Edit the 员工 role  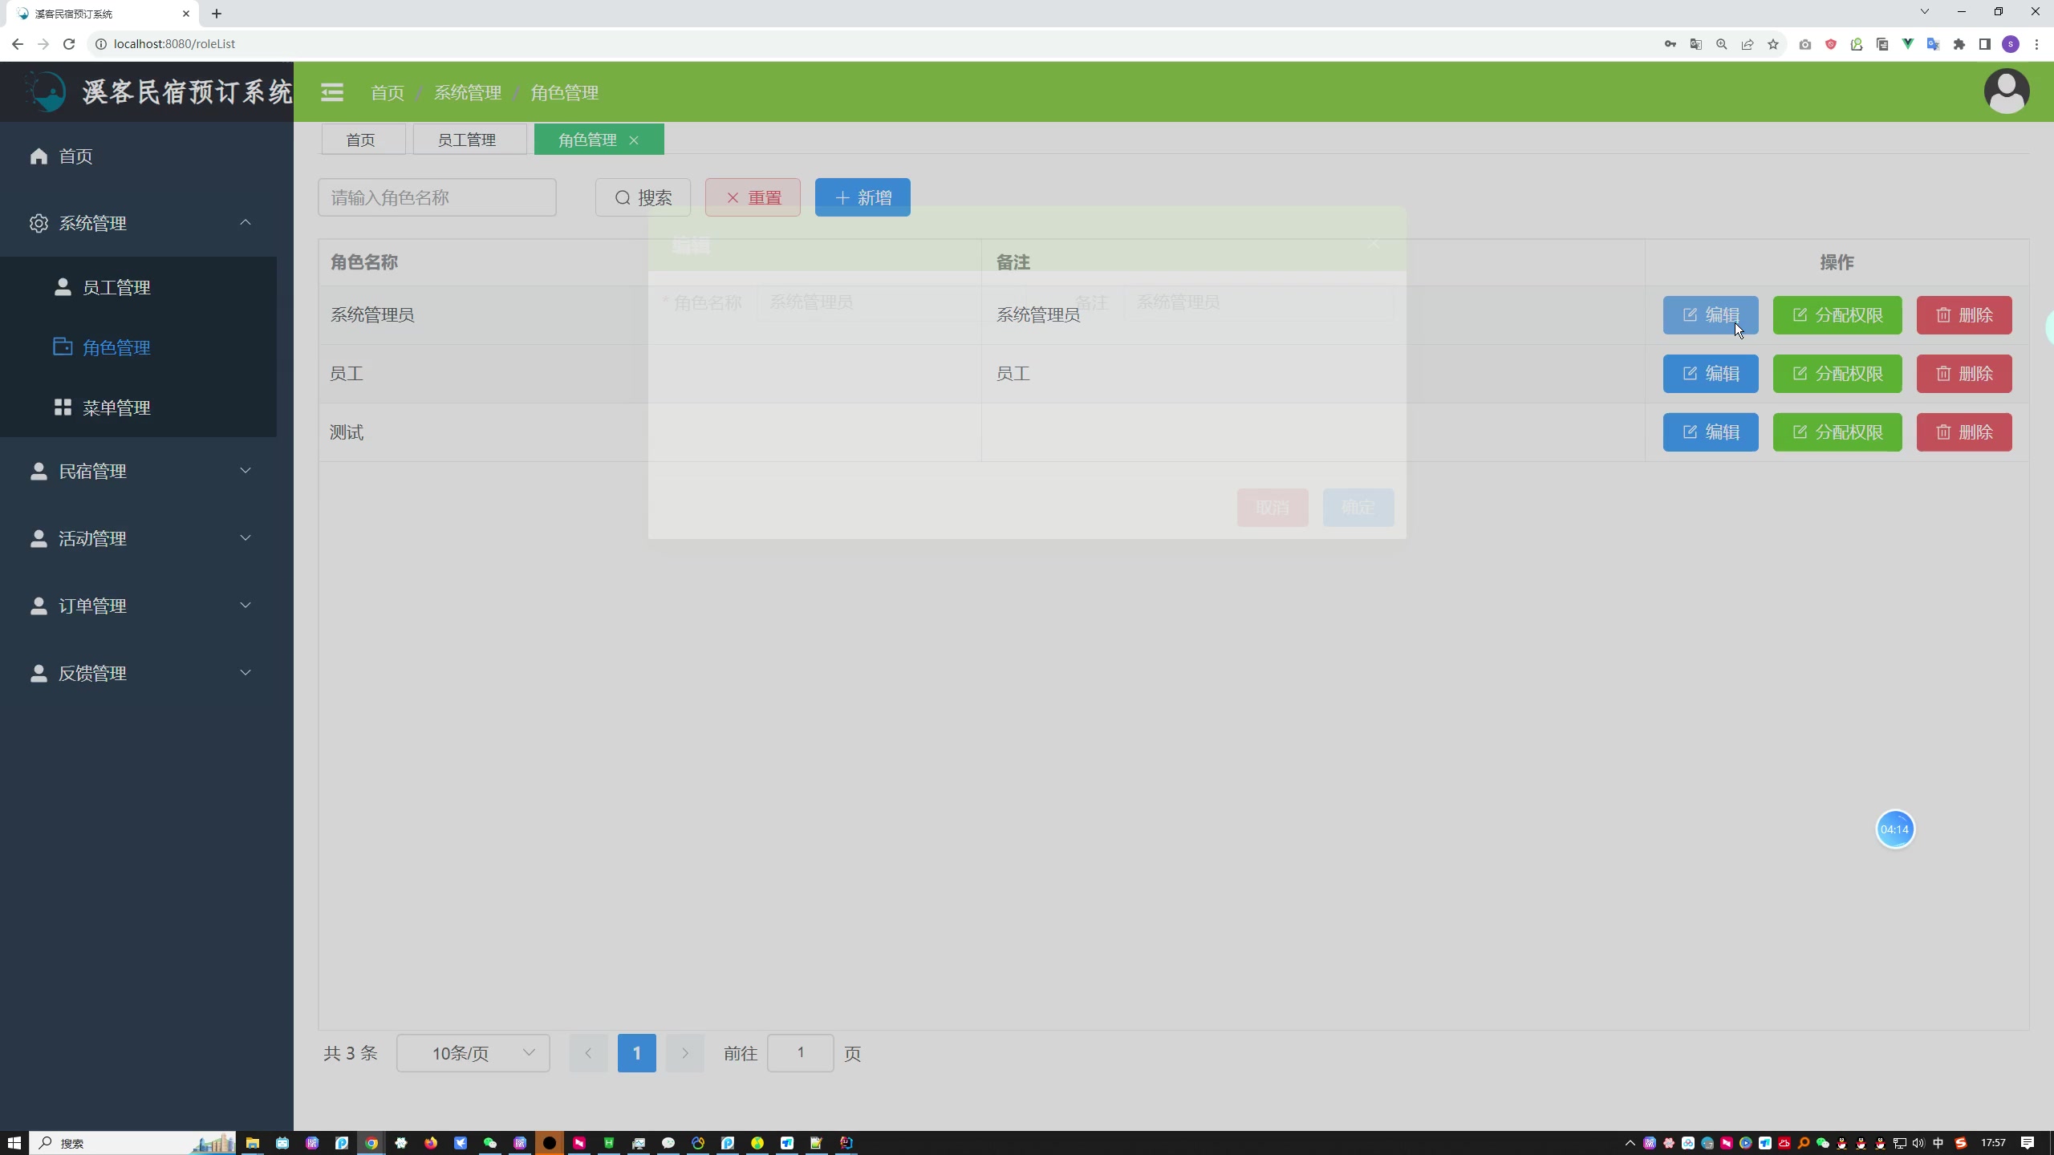[1711, 374]
